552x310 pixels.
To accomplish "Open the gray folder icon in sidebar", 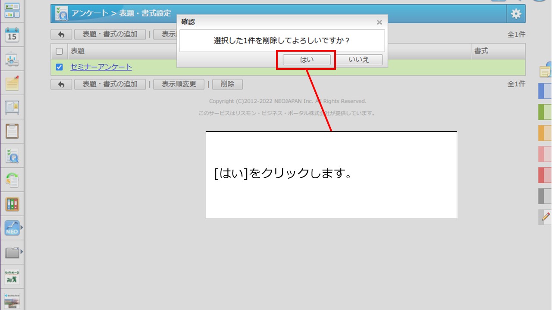I will pos(12,252).
